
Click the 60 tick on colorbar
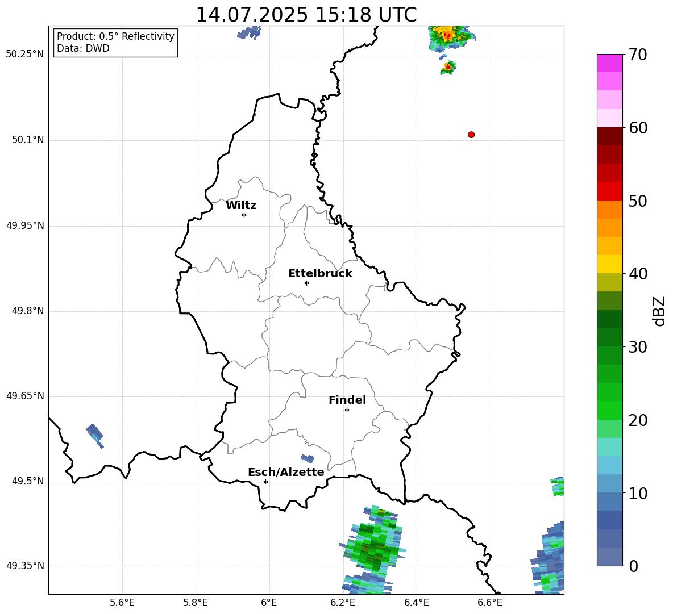coord(638,128)
